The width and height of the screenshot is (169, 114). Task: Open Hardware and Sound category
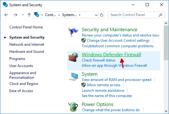tap(26, 52)
